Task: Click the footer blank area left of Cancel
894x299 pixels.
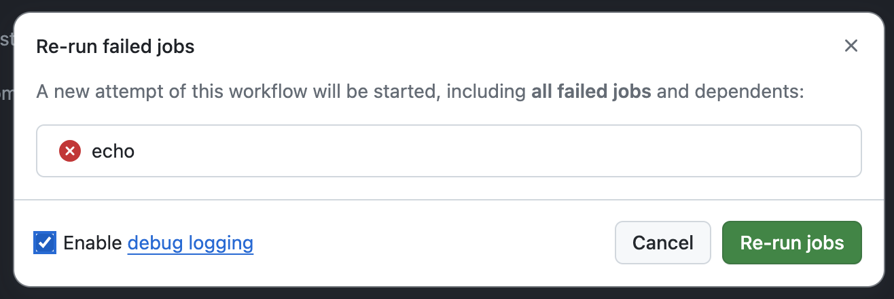Action: pos(435,243)
